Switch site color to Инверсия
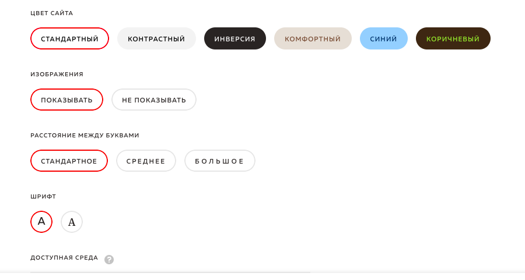This screenshot has width=525, height=280. pyautogui.click(x=235, y=38)
